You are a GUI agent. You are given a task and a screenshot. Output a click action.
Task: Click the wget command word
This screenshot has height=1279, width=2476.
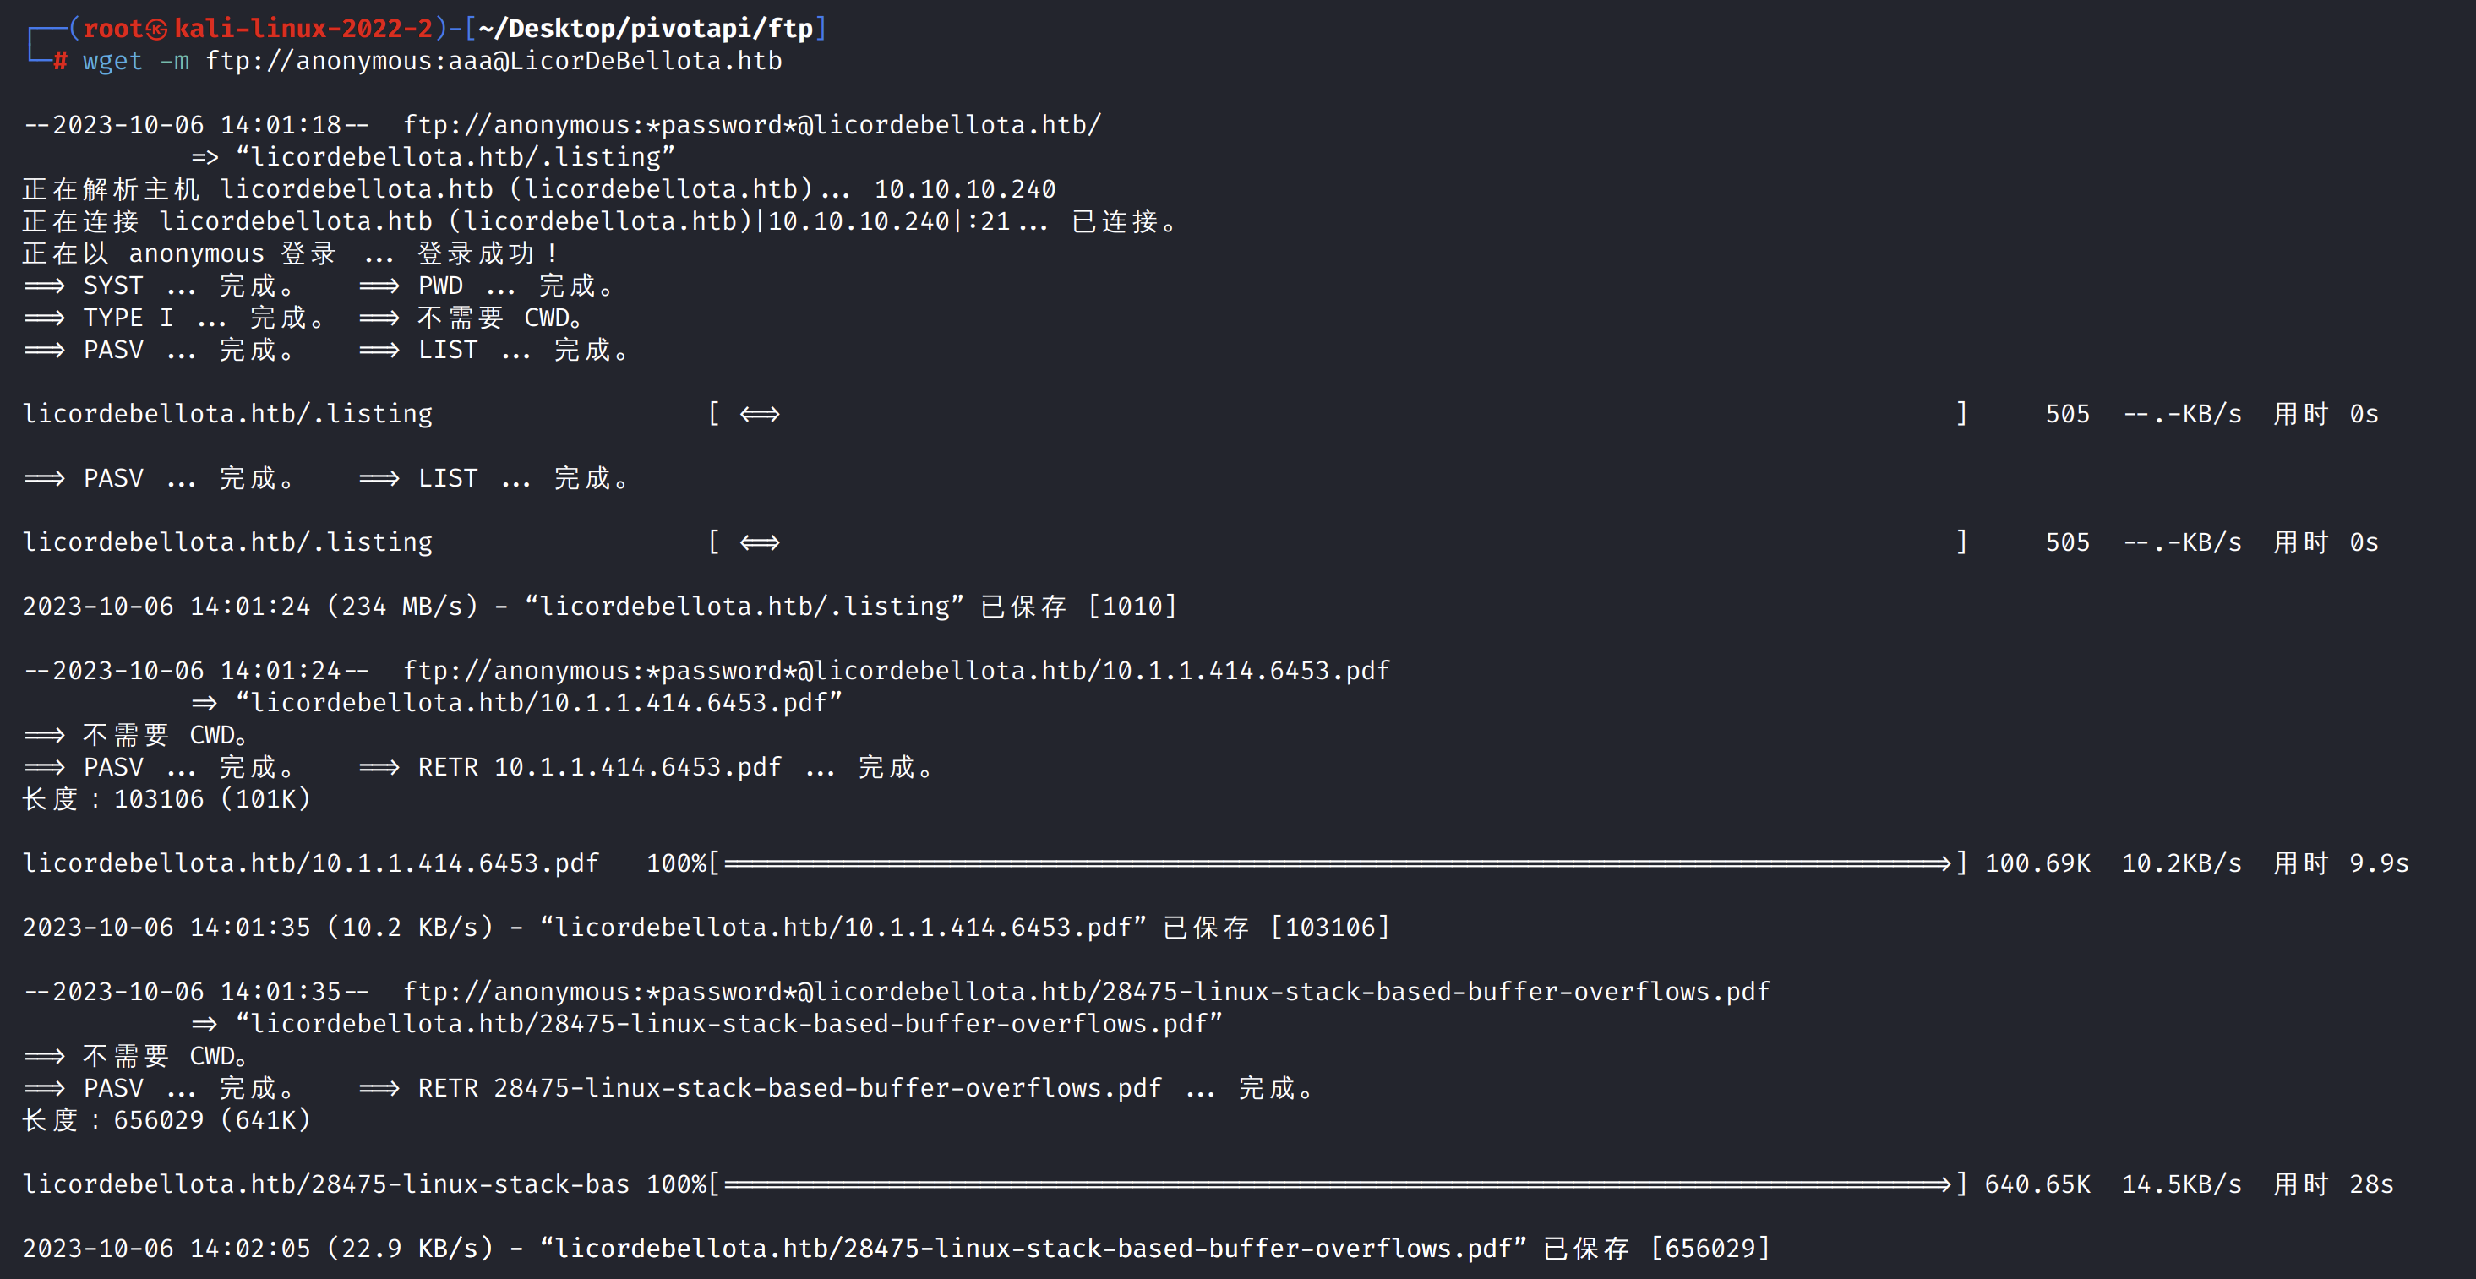tap(112, 62)
